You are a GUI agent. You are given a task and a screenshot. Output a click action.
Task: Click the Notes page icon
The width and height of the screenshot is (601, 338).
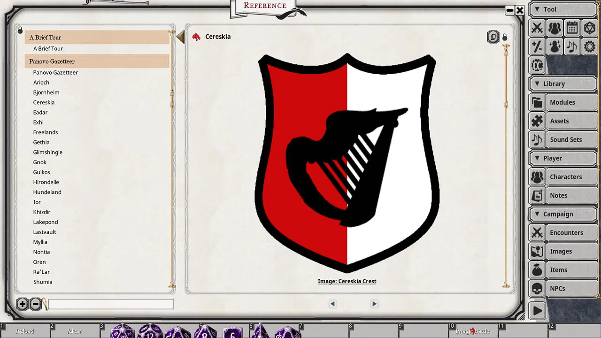click(x=537, y=195)
